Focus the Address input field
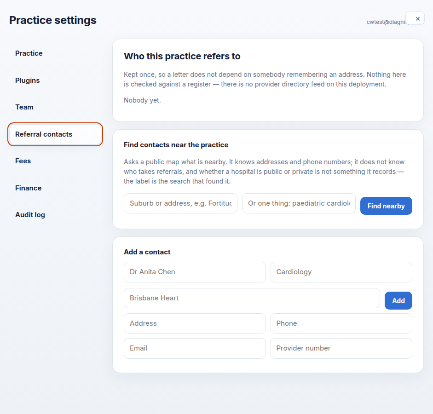Screen dimensions: 433x414 click(195, 323)
